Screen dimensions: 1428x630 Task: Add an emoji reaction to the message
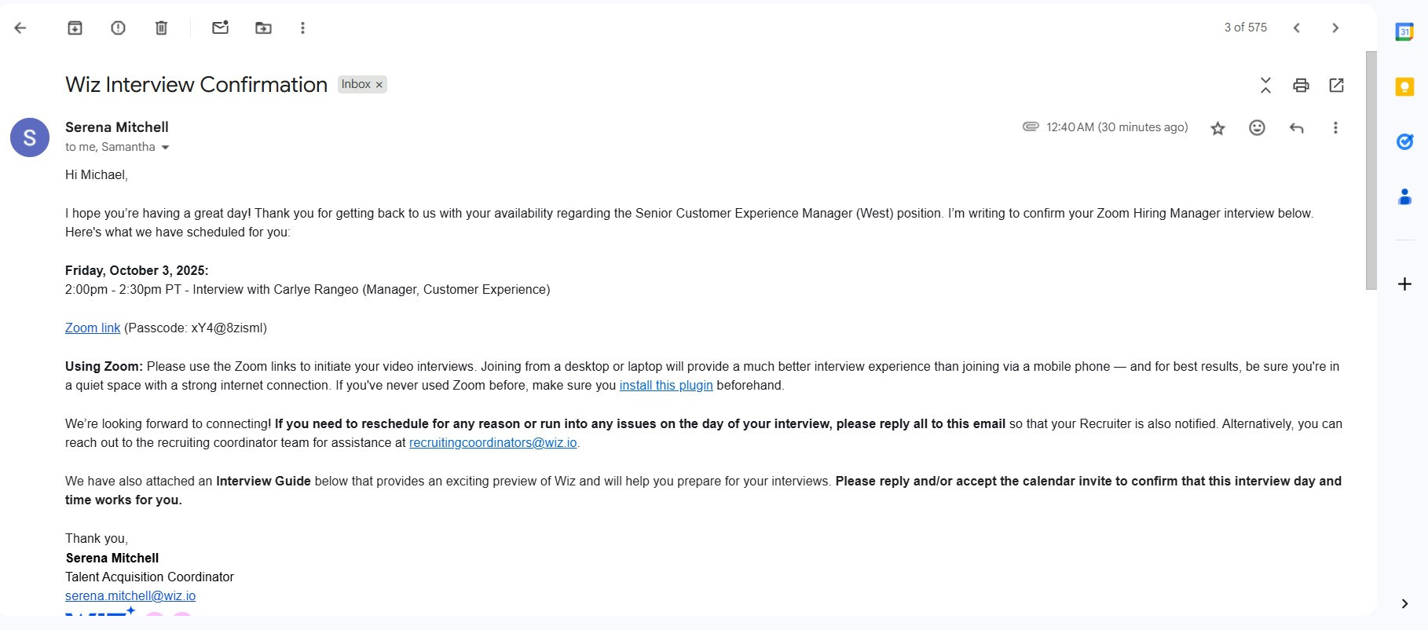[x=1257, y=128]
